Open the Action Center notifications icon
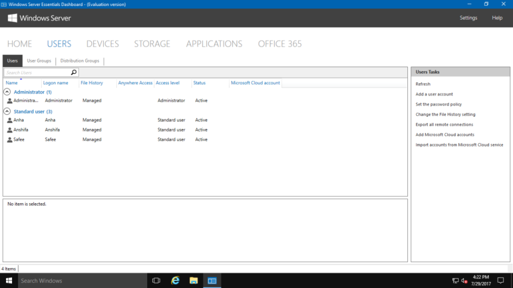This screenshot has width=513, height=288. pos(500,280)
